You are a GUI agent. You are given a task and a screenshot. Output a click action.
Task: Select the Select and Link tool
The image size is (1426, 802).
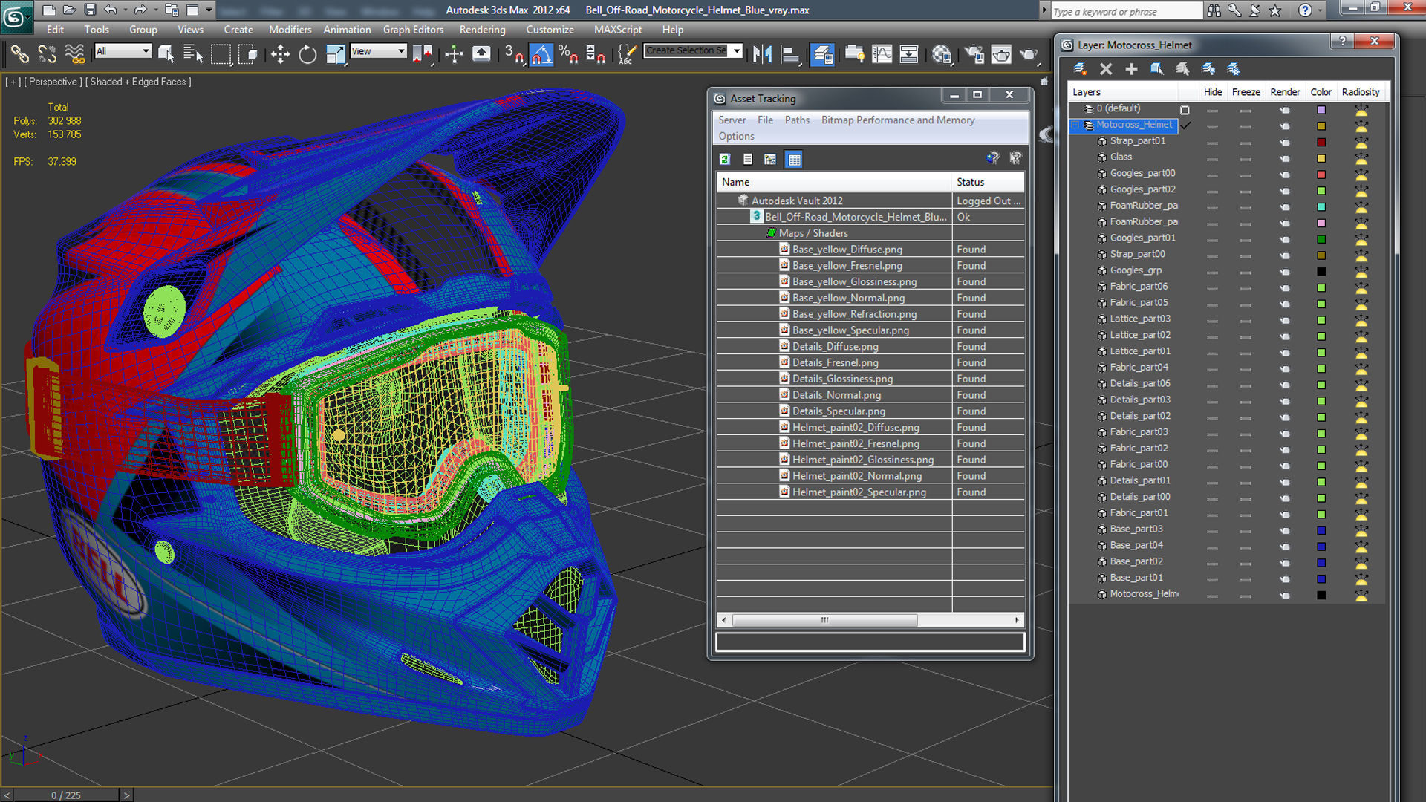tap(20, 54)
